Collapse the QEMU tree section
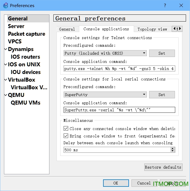This screenshot has width=190, height=191. coord(6,95)
